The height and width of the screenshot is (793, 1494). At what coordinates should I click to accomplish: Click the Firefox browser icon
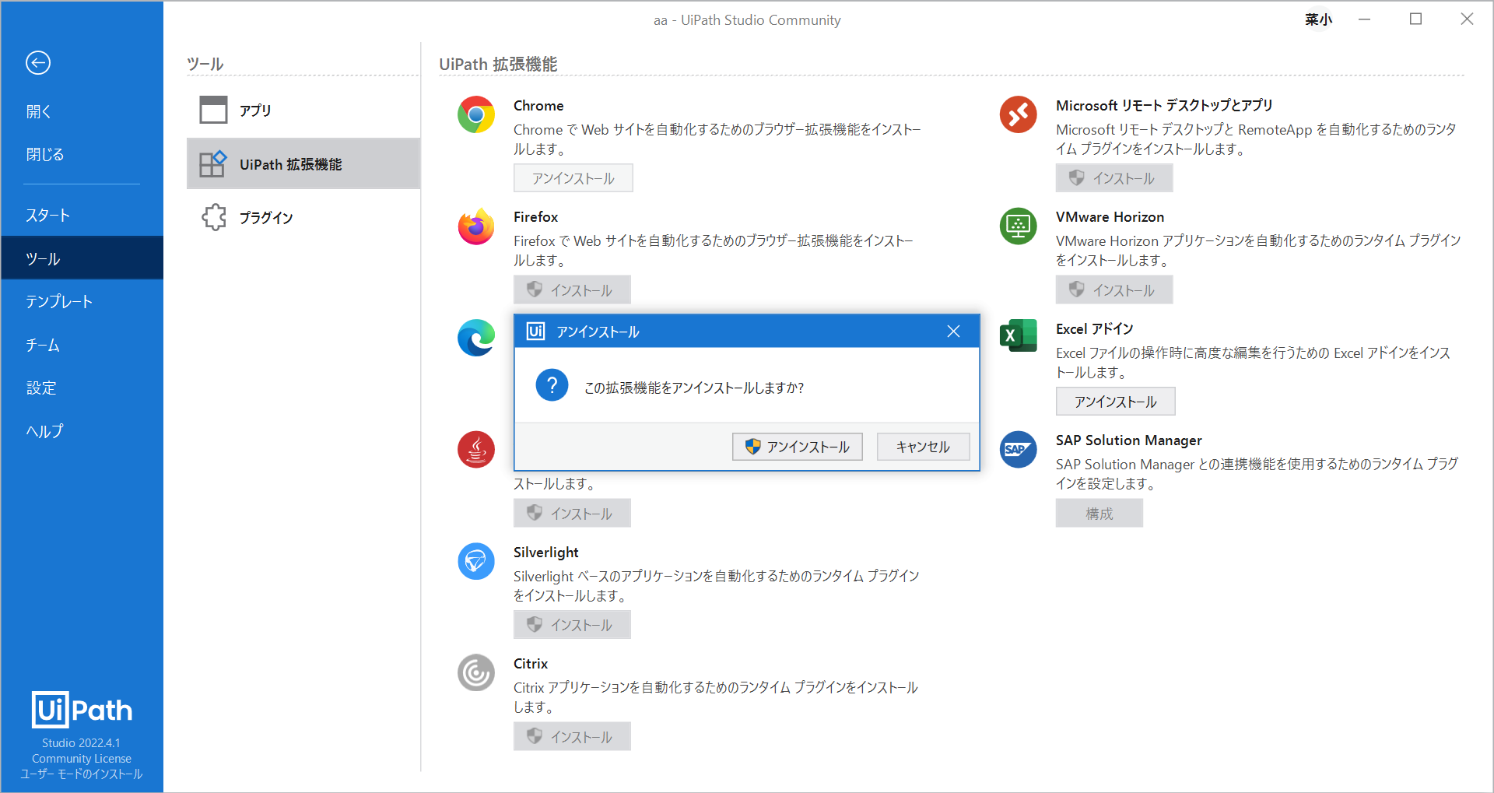(476, 226)
